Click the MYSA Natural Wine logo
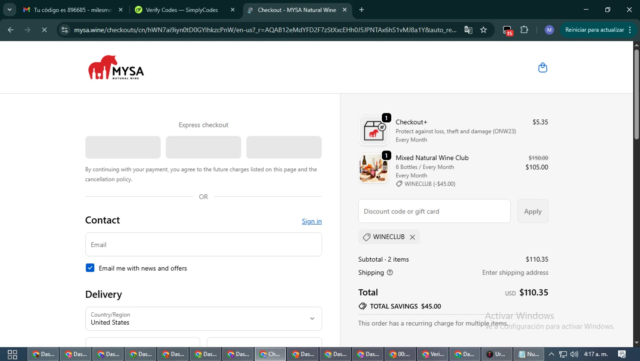The height and width of the screenshot is (361, 640). pos(116,67)
